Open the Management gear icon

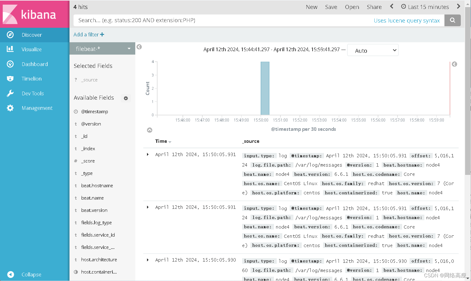(x=10, y=108)
